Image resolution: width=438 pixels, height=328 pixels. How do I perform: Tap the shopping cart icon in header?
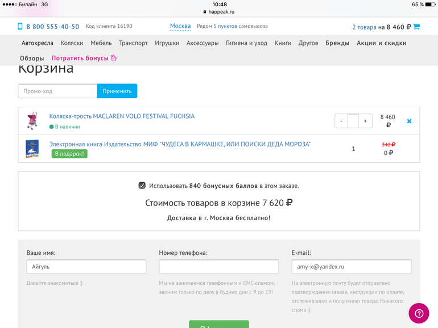point(416,27)
